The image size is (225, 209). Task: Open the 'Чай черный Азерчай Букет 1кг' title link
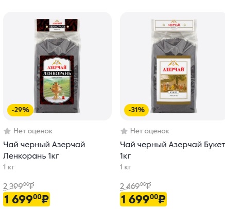(x=172, y=150)
